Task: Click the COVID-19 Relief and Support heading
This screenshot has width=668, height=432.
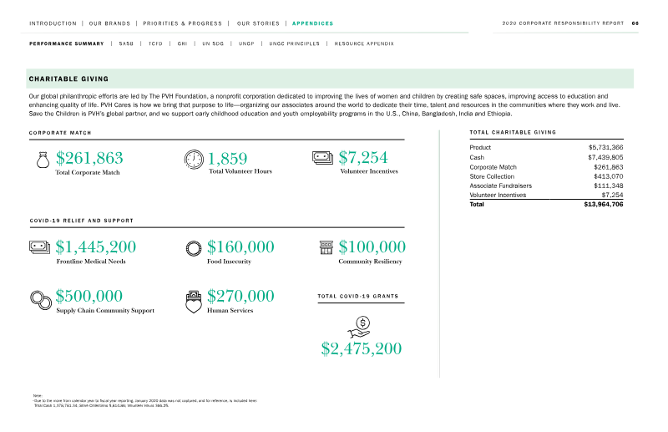Action: pos(81,221)
